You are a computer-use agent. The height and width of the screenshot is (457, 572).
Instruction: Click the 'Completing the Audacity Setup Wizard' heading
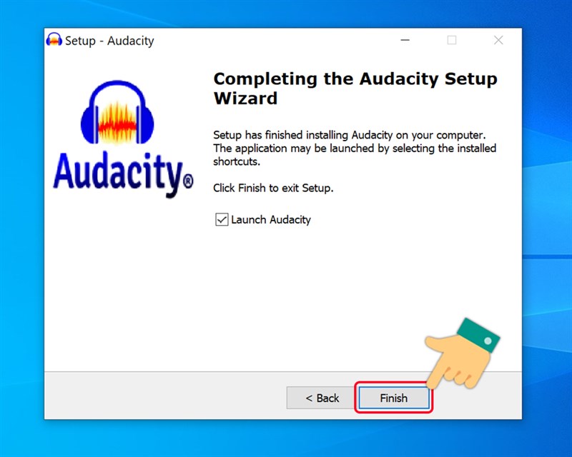355,89
